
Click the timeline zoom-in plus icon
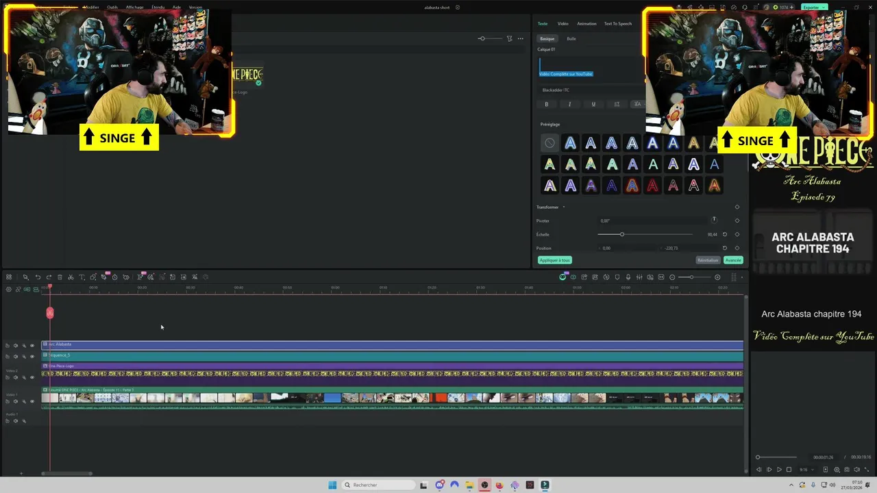pos(717,277)
